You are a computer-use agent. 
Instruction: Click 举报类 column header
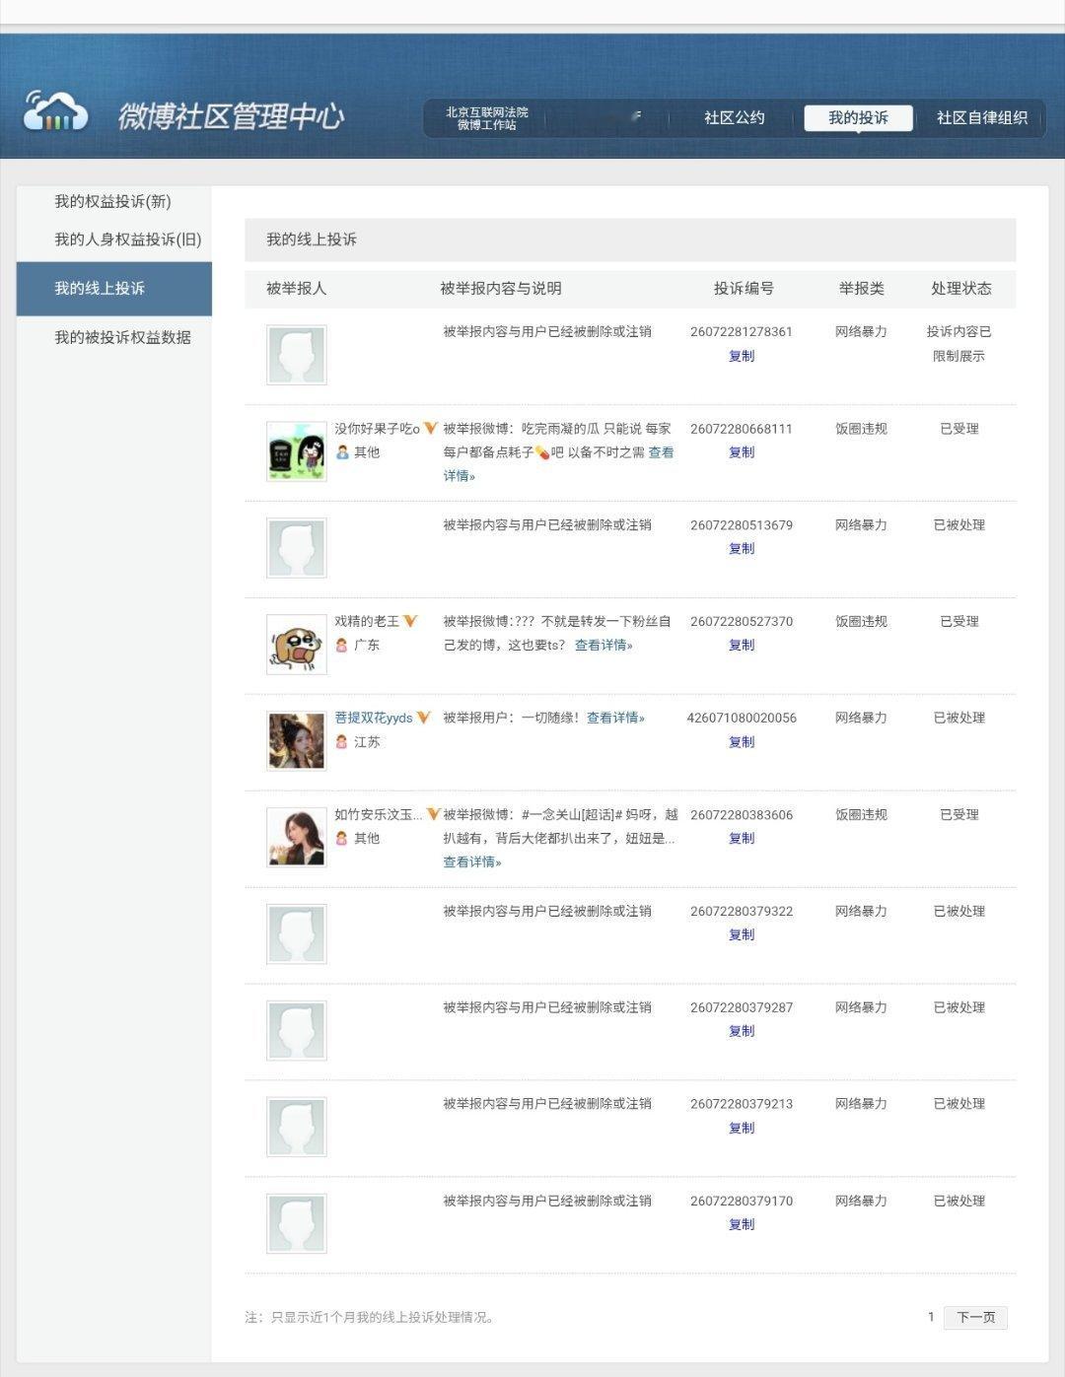(862, 289)
